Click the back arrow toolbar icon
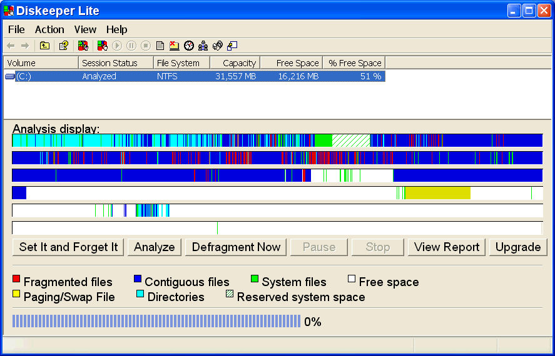This screenshot has width=555, height=356. (11, 46)
